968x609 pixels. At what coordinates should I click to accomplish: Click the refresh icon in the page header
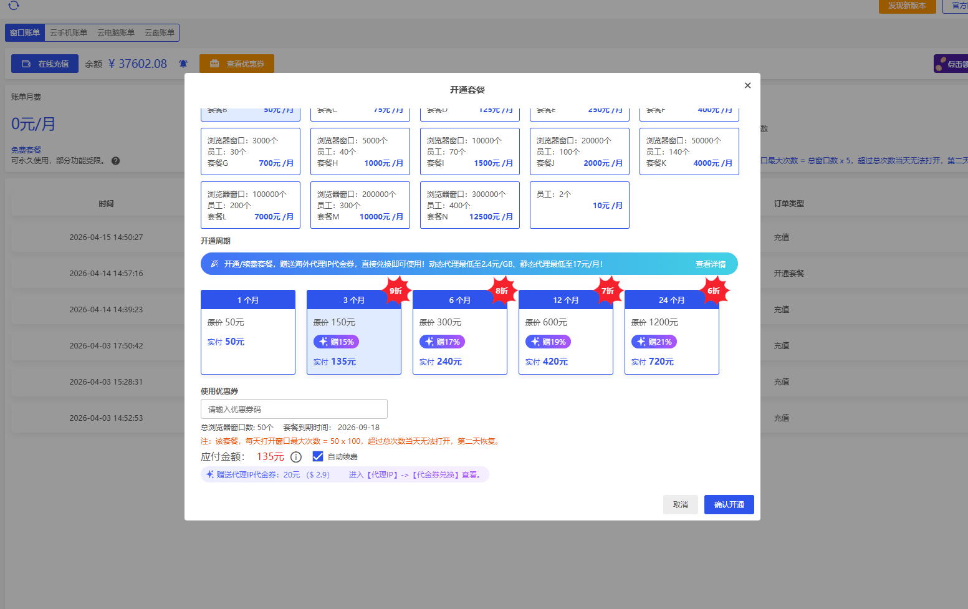pyautogui.click(x=14, y=5)
